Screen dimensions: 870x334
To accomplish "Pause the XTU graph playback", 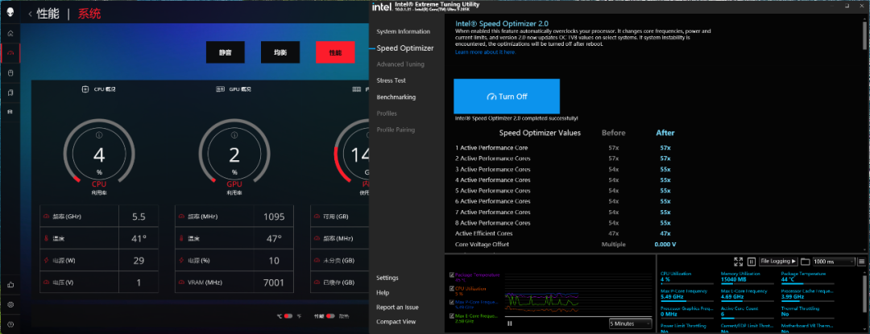I will (x=509, y=324).
